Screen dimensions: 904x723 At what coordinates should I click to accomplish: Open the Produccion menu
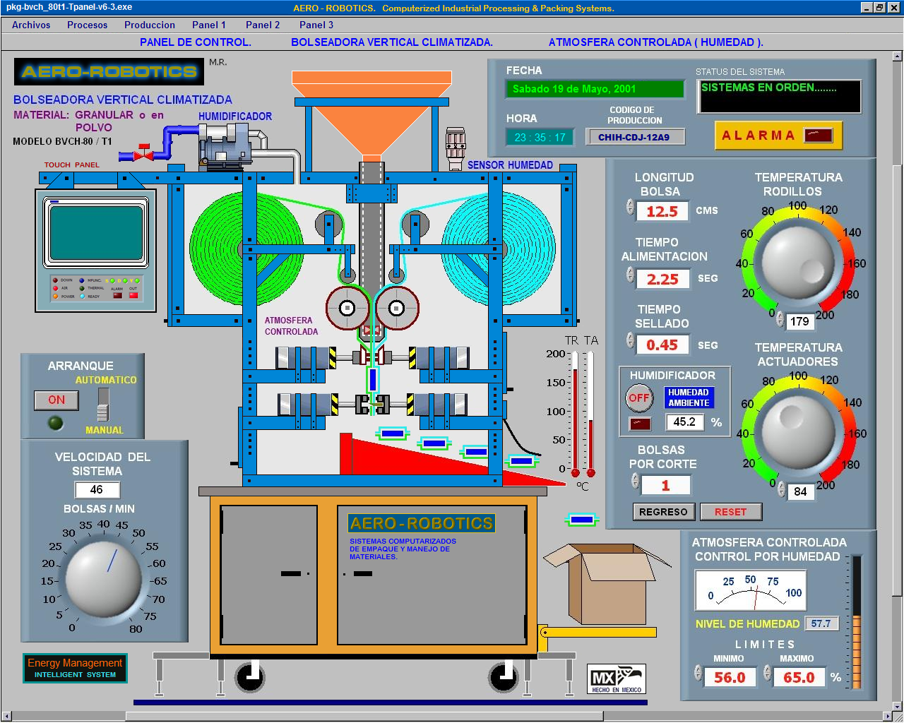point(150,25)
